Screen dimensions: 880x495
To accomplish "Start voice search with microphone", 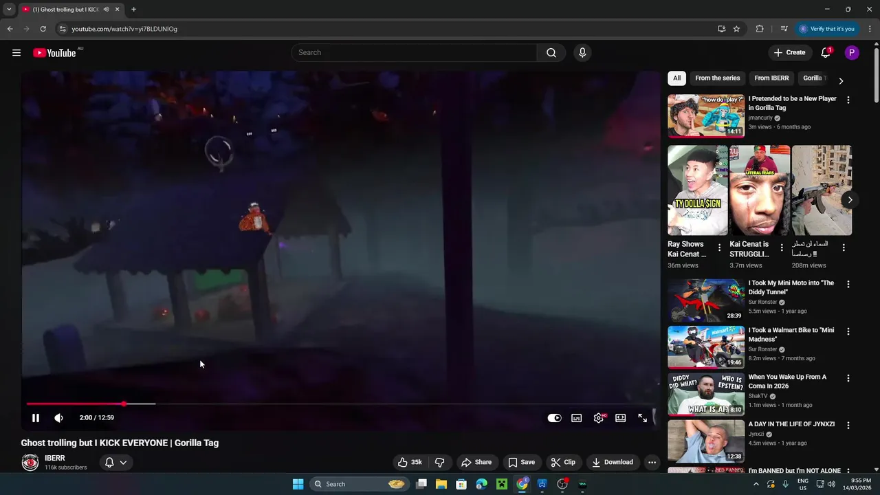I will click(582, 53).
